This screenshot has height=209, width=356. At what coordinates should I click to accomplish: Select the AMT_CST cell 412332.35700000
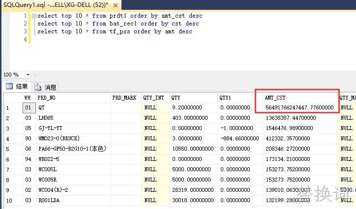[300, 138]
